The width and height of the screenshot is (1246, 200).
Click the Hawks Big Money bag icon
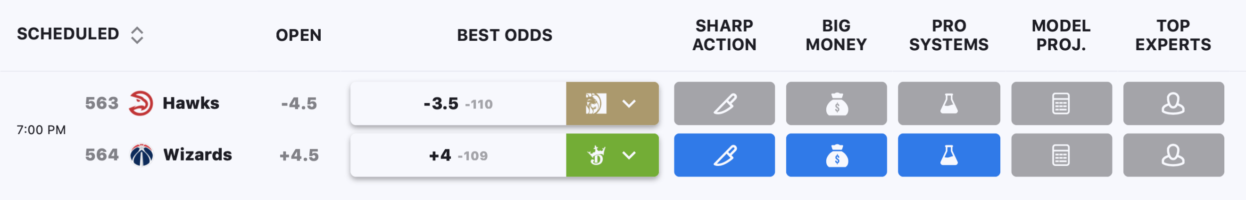(x=836, y=103)
